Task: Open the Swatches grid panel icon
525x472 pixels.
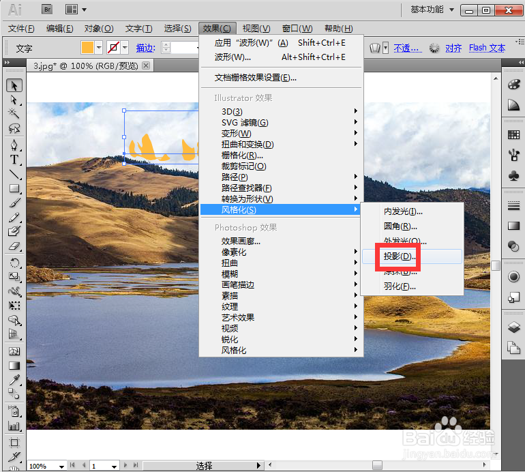Action: click(x=513, y=134)
